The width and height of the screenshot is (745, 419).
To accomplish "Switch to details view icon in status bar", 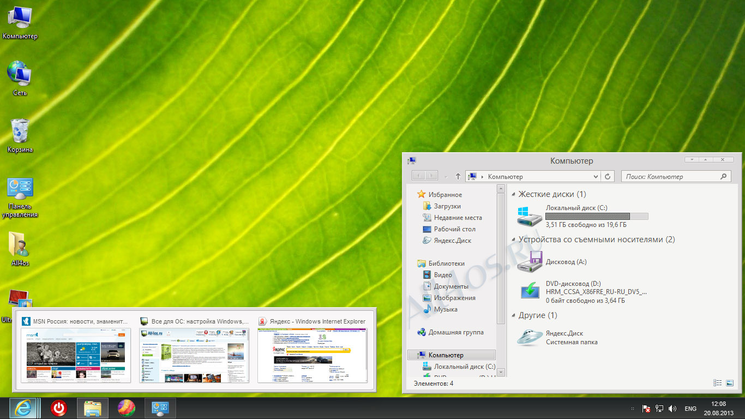I will [x=718, y=383].
